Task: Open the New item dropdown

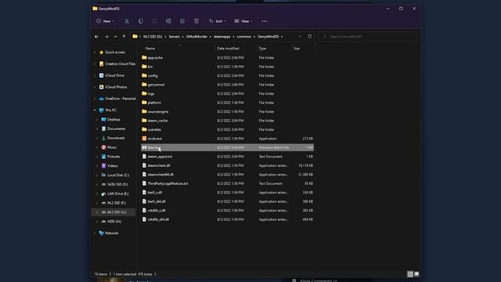Action: tap(105, 21)
